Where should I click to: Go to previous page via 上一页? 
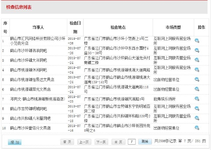tap(84, 142)
